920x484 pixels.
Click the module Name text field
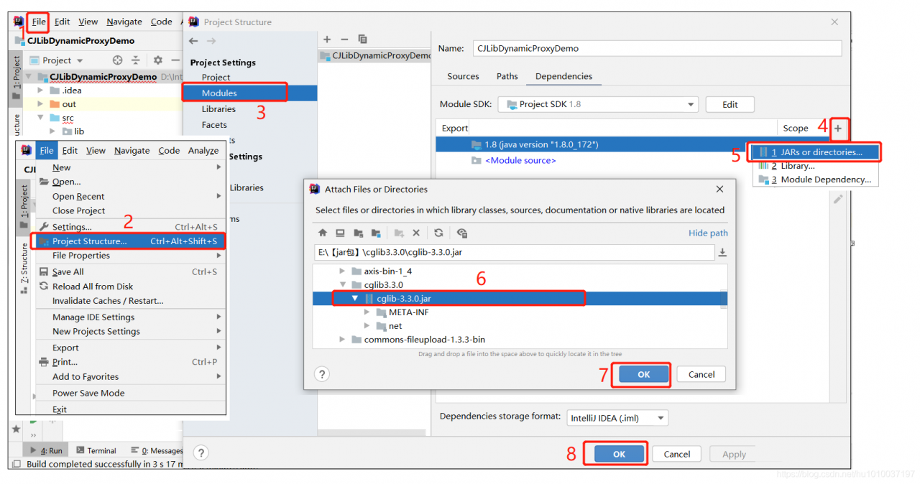coord(657,48)
